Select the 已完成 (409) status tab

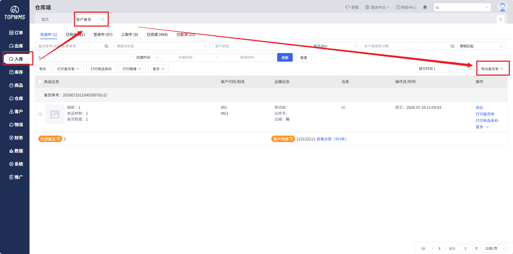[157, 35]
